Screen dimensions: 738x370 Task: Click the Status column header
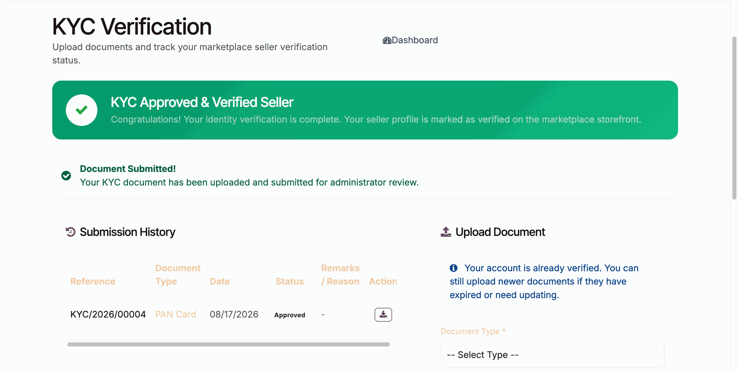pyautogui.click(x=290, y=281)
